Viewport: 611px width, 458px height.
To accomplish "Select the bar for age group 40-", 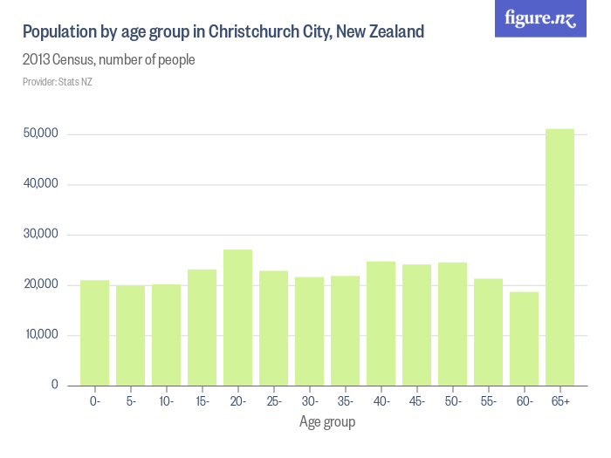I will (x=381, y=324).
